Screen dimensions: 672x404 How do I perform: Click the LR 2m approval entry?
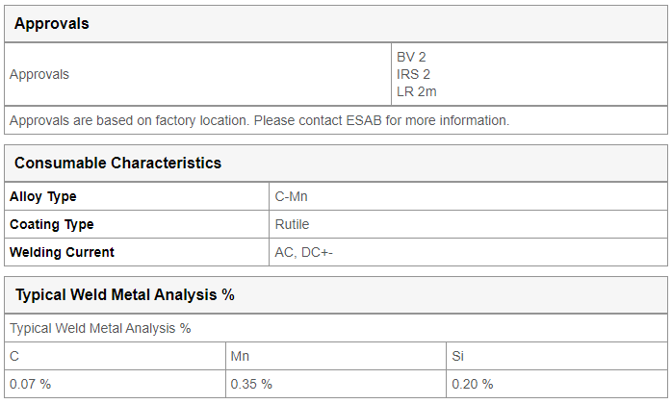click(x=416, y=91)
